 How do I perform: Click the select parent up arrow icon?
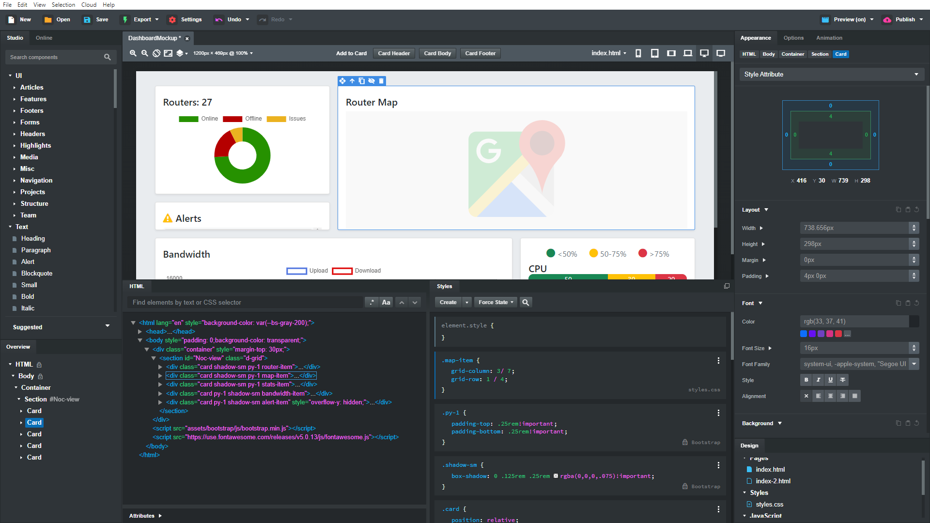[352, 81]
